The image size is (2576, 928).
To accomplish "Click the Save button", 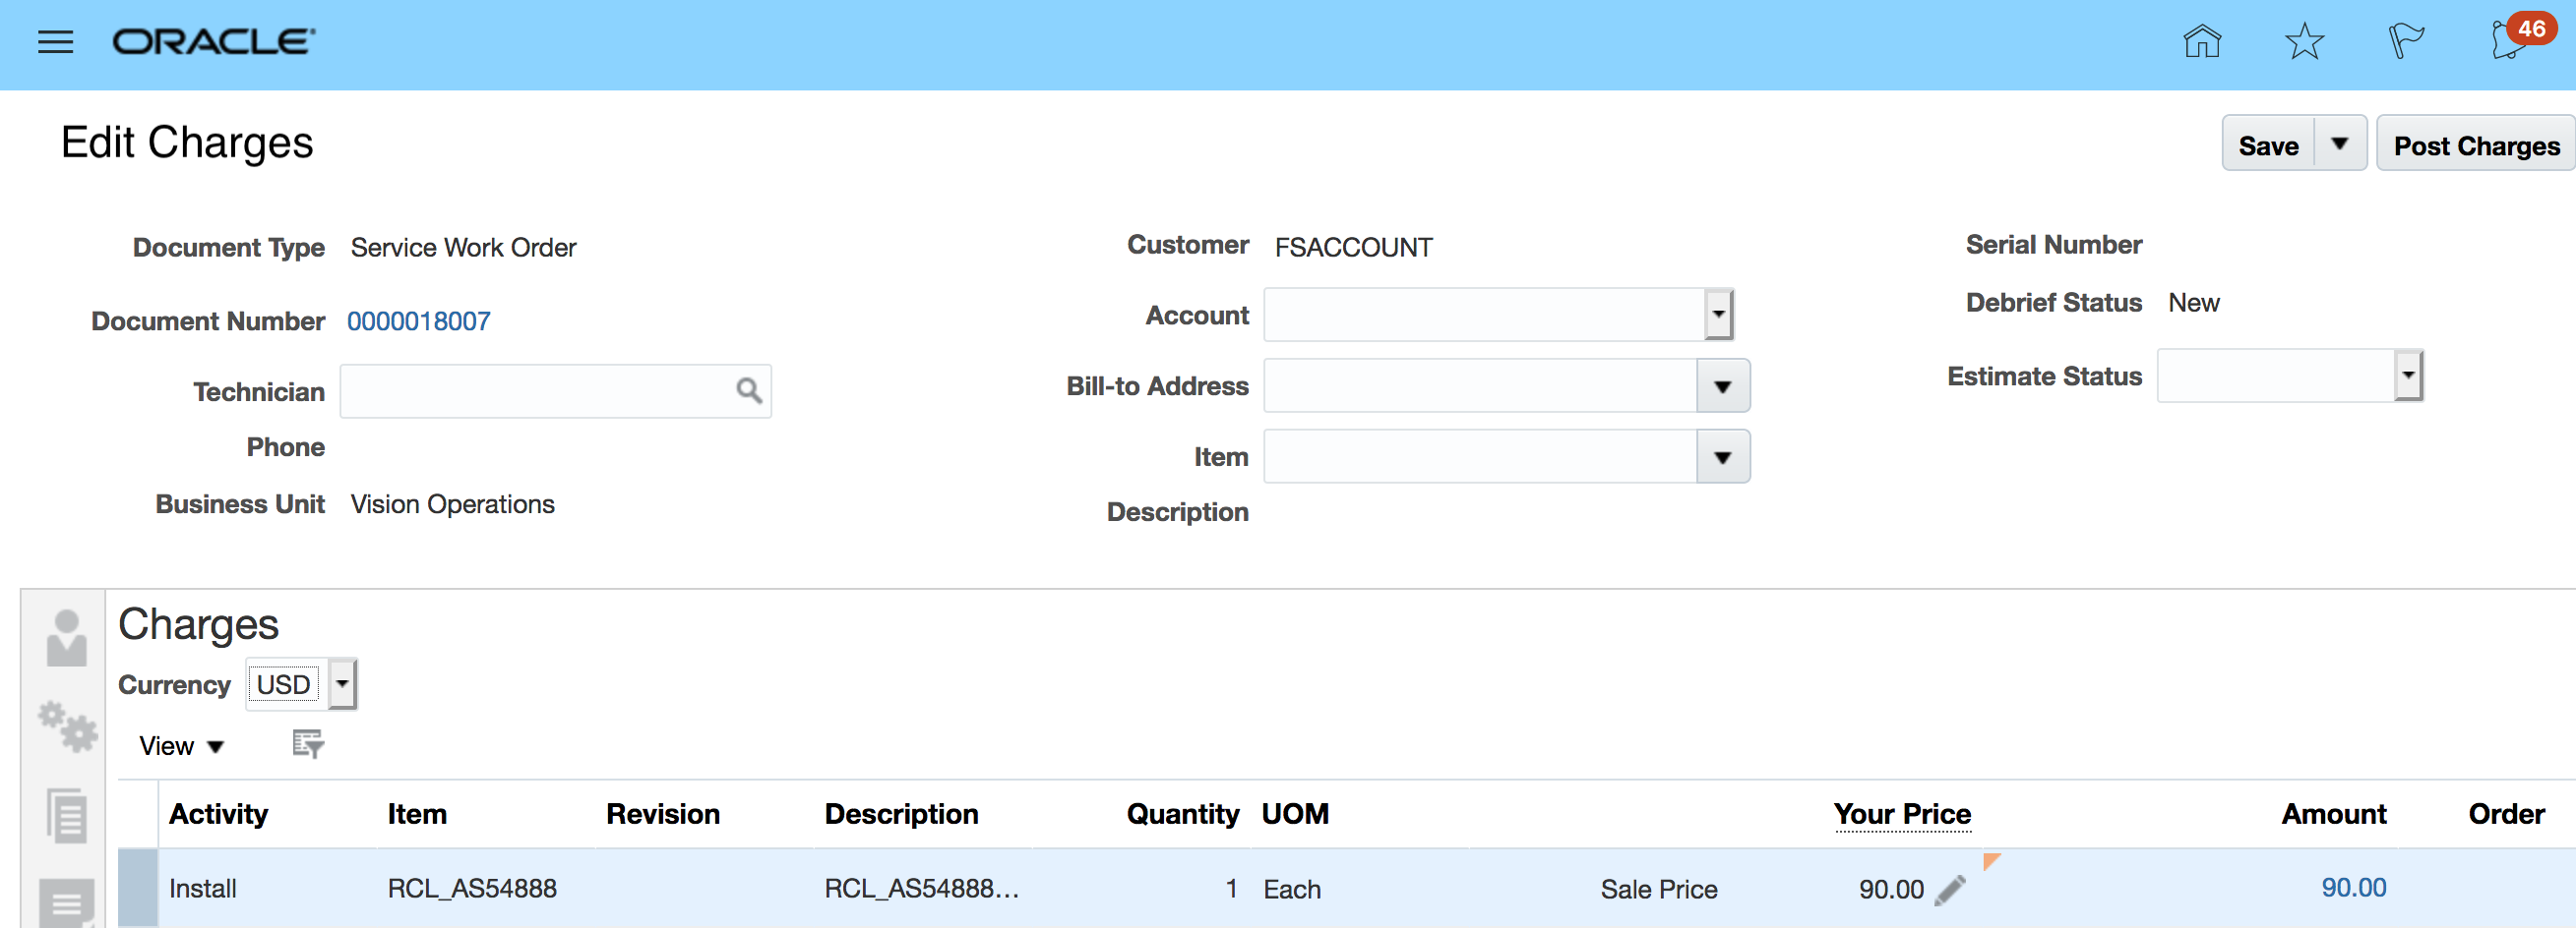I will pos(2268,145).
